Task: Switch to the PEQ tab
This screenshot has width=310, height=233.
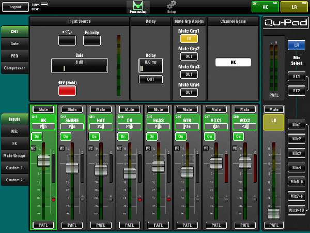Action: tap(14, 55)
